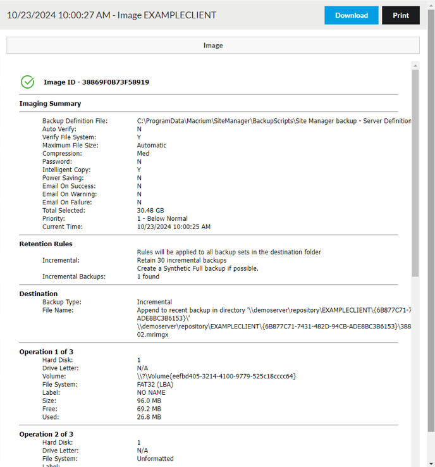Click the Used value 26.8 MB
This screenshot has width=435, height=467.
click(149, 417)
